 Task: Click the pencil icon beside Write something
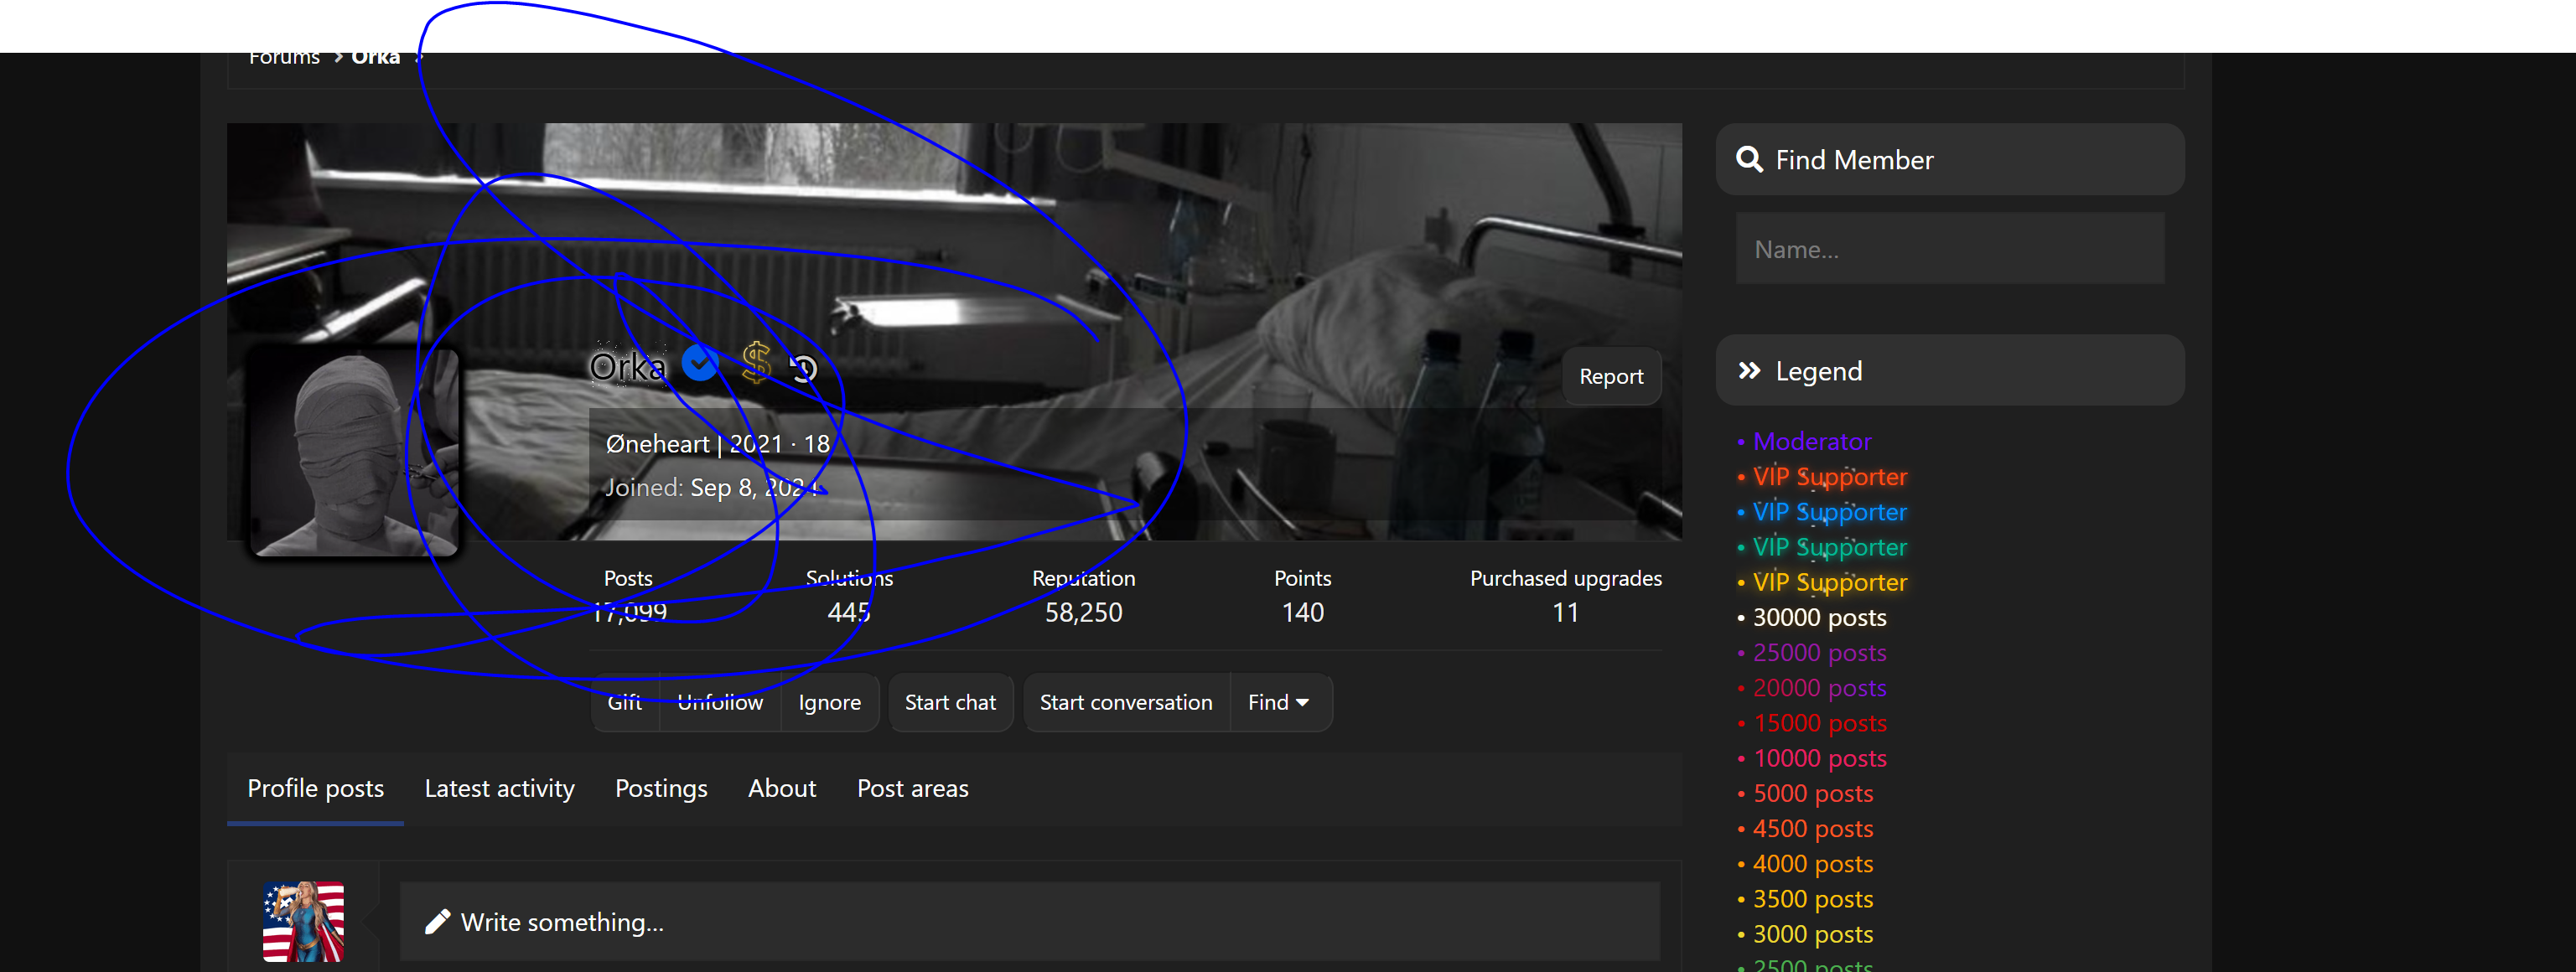click(x=437, y=922)
